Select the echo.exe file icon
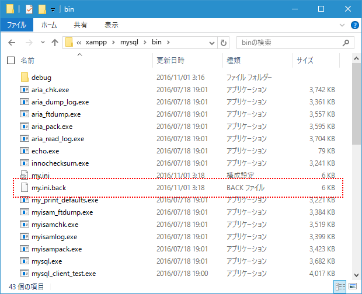Image resolution: width=362 pixels, height=294 pixels. (x=25, y=151)
